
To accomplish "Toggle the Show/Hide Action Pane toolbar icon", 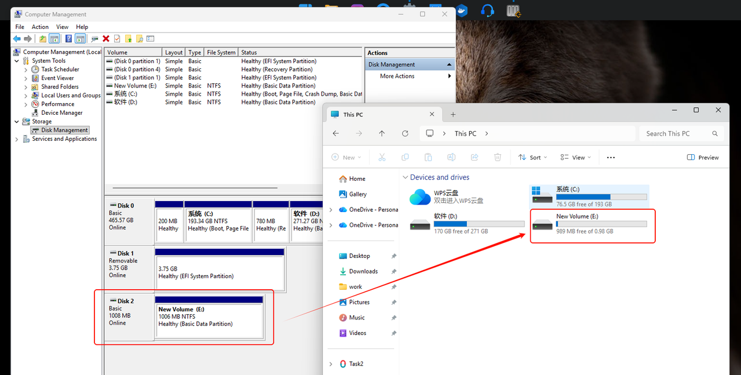I will click(80, 39).
